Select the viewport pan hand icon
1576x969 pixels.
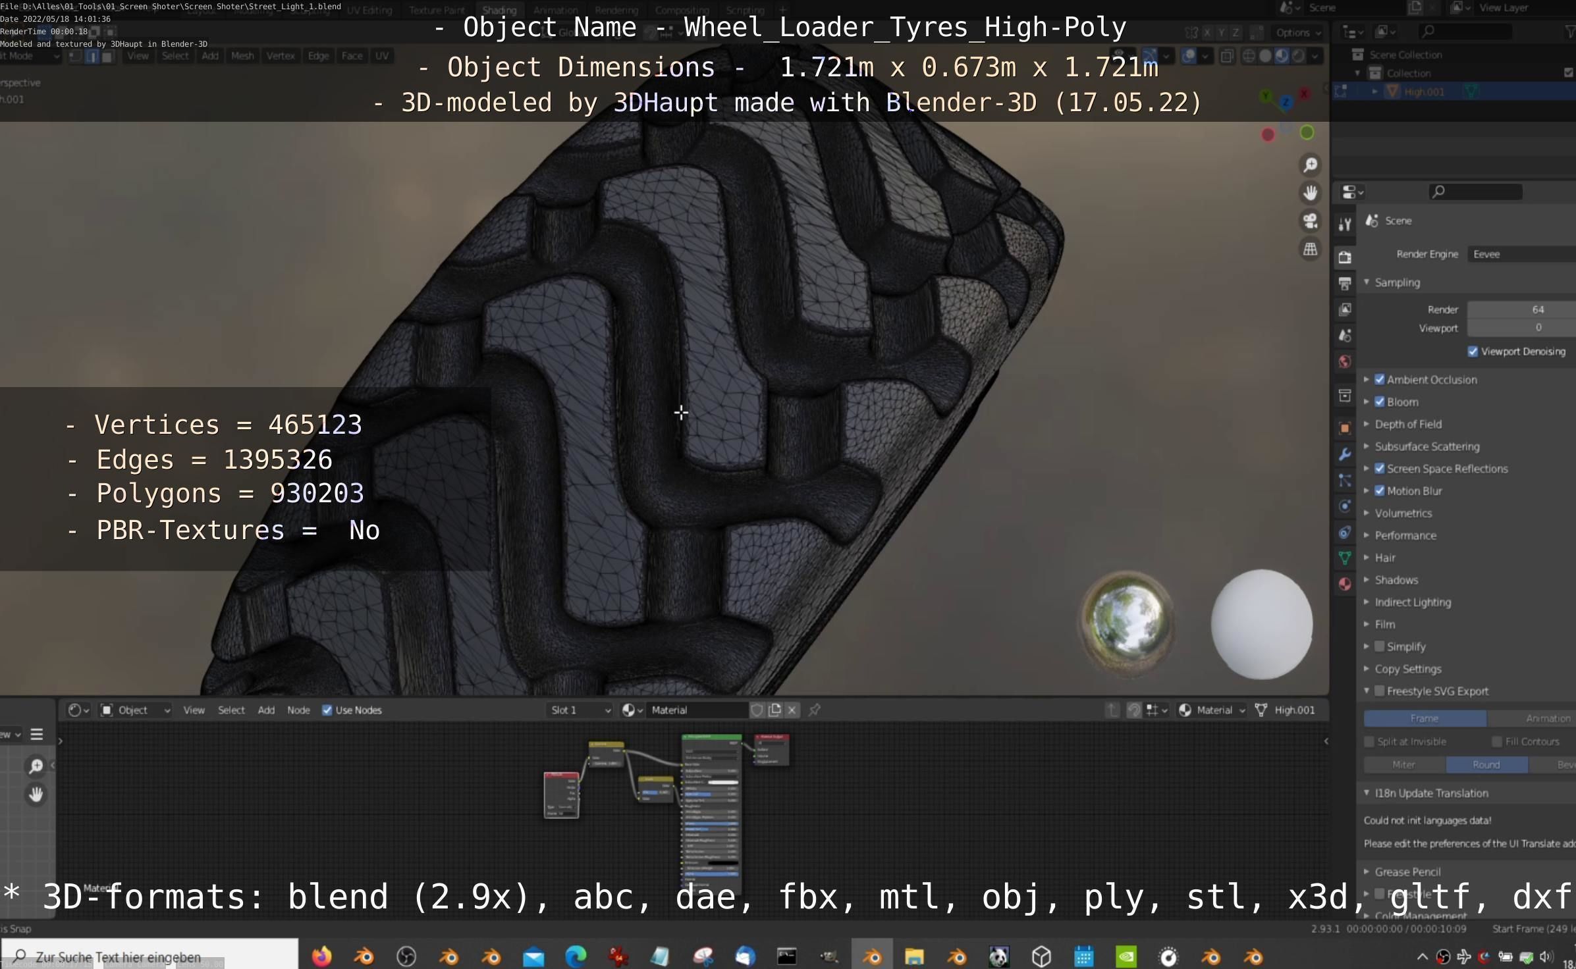(x=1310, y=193)
